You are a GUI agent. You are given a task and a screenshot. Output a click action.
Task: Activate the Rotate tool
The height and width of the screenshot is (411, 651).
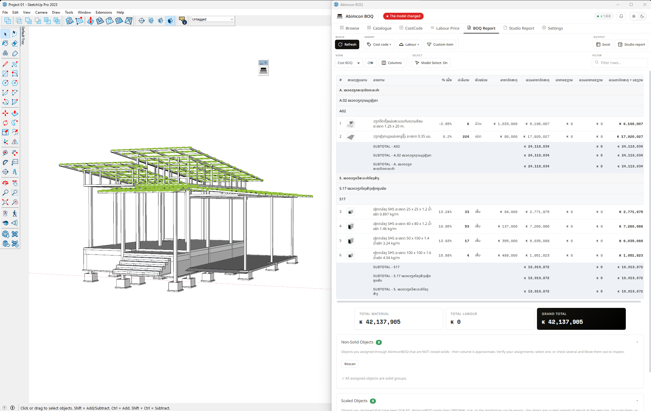coord(5,123)
